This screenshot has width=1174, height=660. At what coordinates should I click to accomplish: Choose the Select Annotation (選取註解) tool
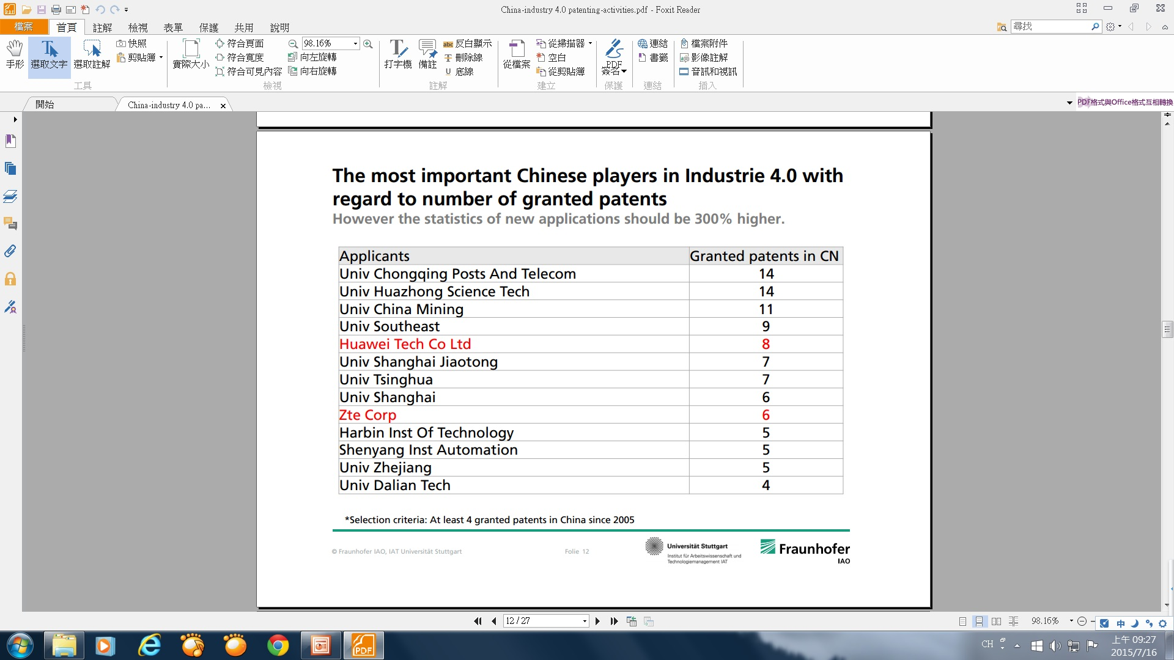(x=92, y=54)
